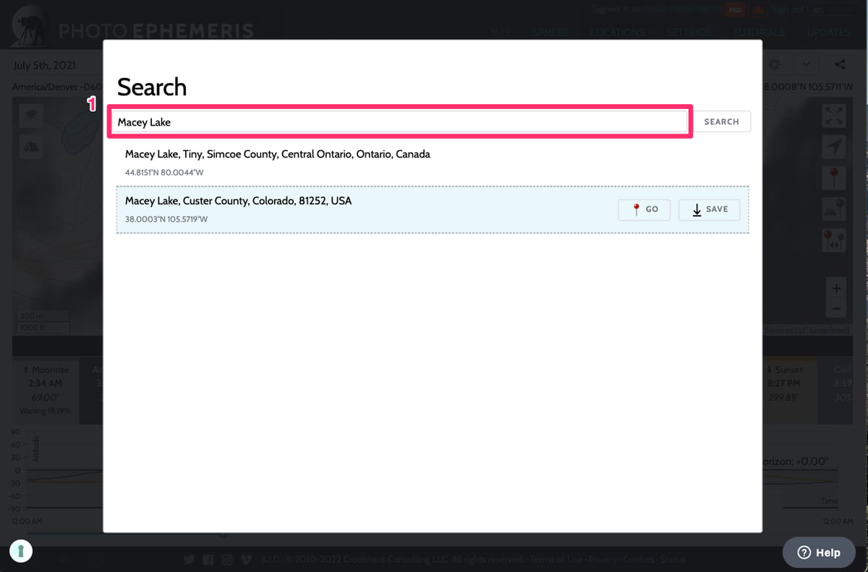Viewport: 868px width, 572px height.
Task: Click the Search button next to the field
Action: point(721,121)
